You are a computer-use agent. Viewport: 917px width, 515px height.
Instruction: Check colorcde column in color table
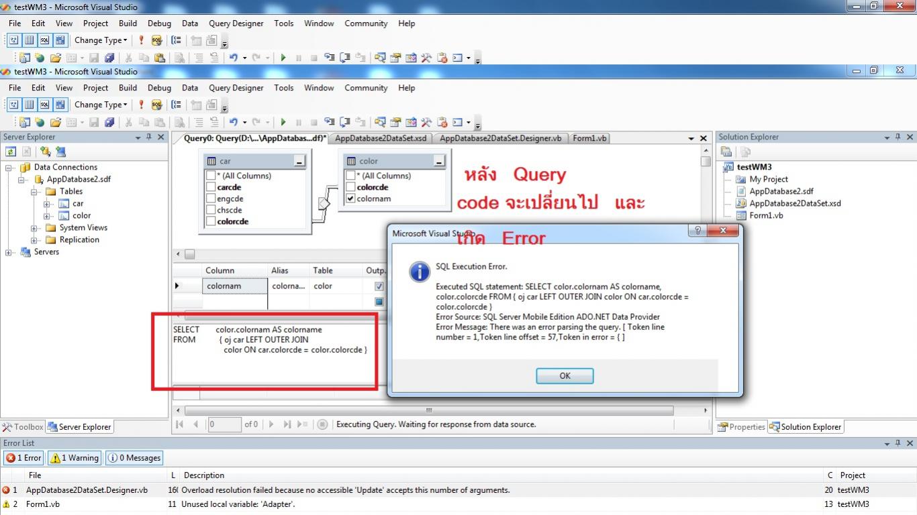[x=350, y=187]
